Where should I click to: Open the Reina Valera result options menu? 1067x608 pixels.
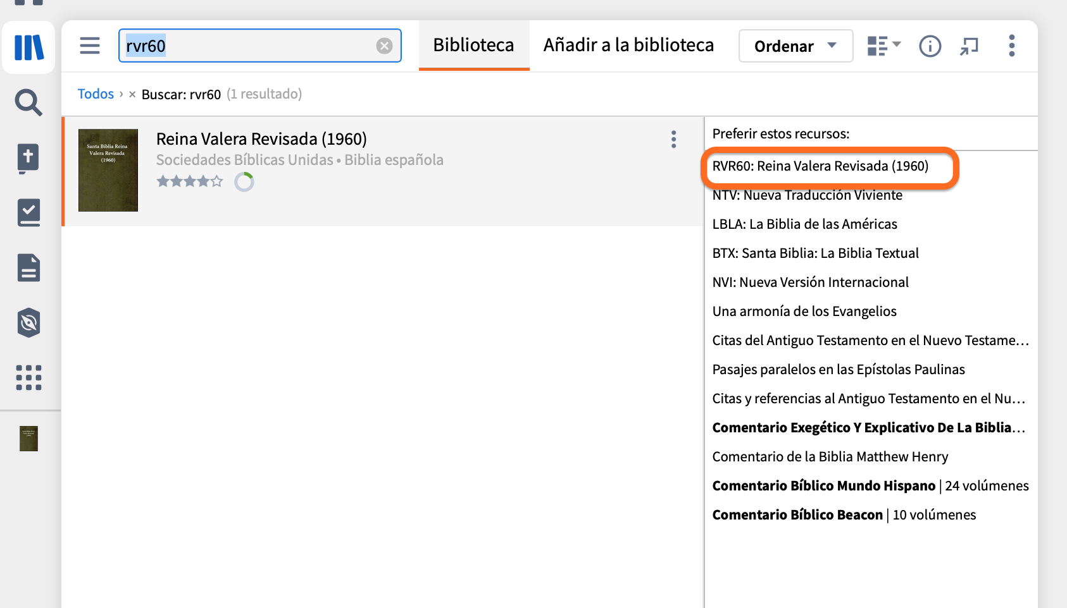pos(673,139)
